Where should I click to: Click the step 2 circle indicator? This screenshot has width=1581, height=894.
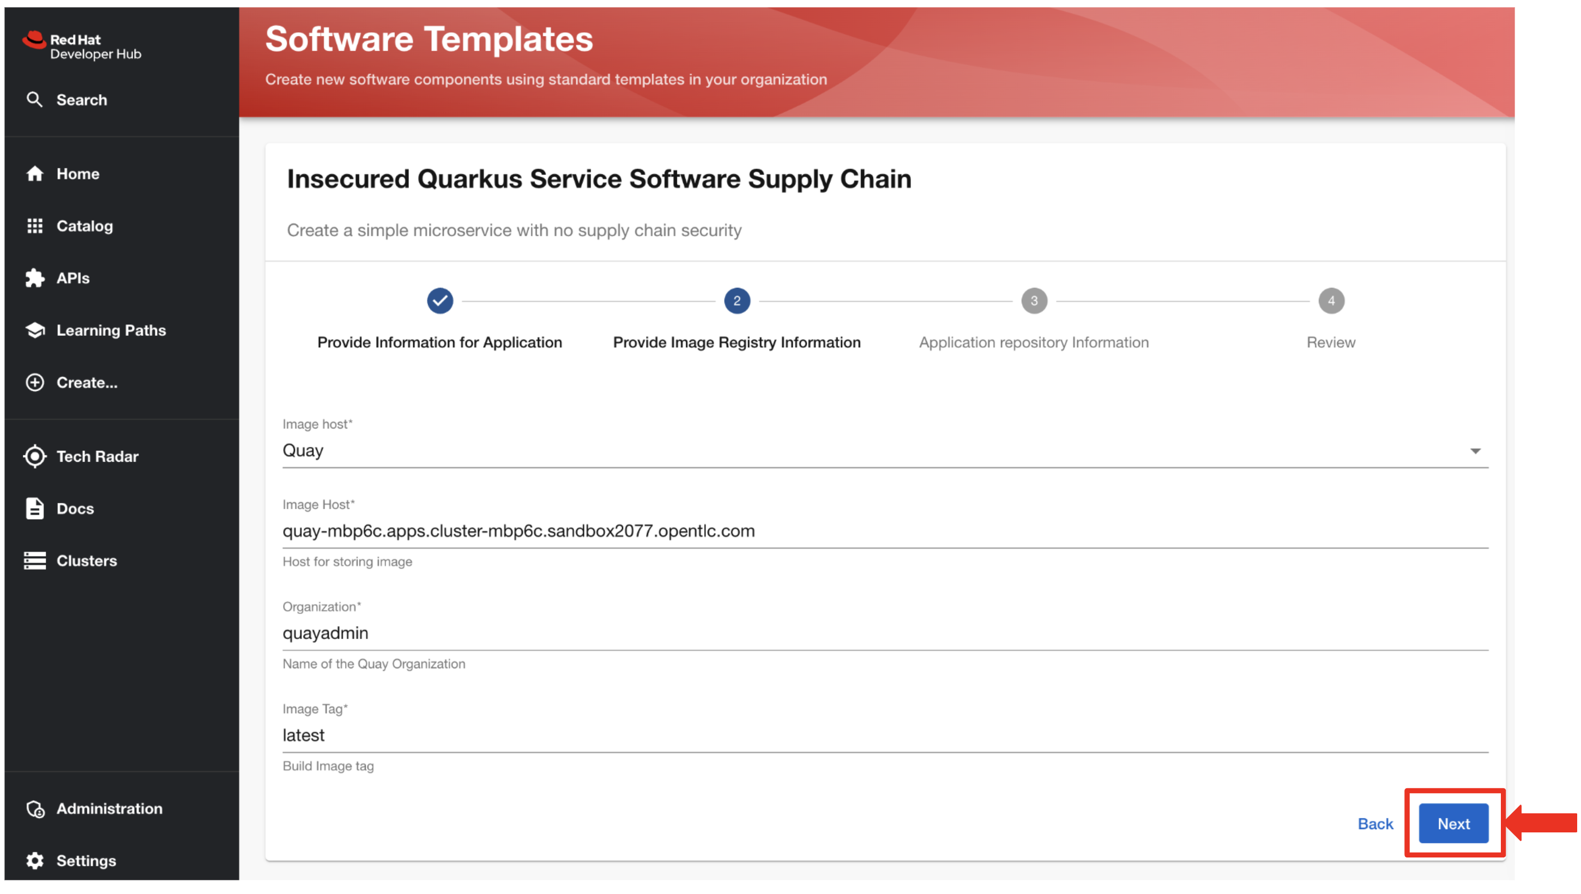737,301
